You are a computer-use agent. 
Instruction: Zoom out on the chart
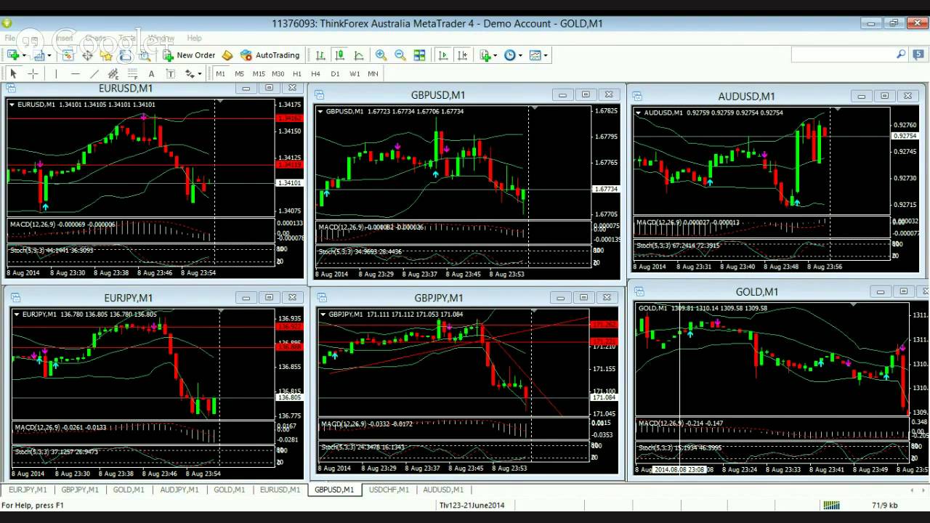click(400, 55)
